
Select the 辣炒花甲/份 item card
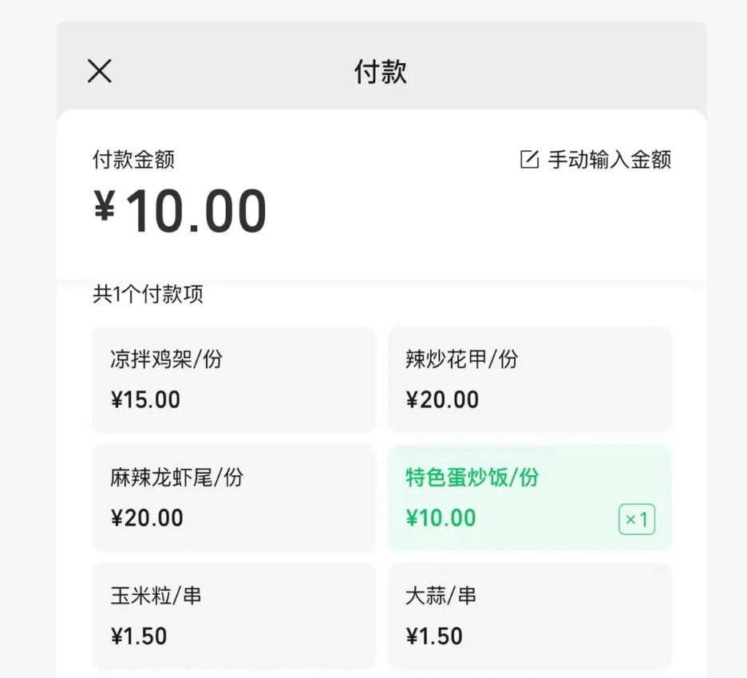pos(529,379)
